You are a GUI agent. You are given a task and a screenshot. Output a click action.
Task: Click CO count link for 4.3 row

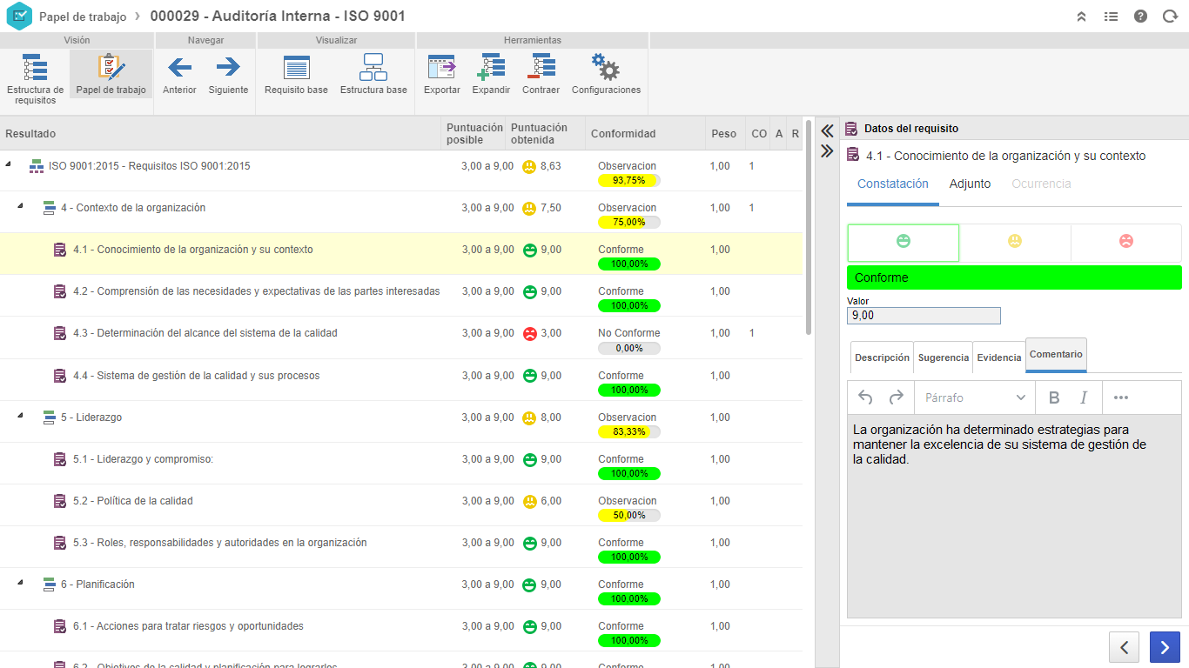pos(752,333)
